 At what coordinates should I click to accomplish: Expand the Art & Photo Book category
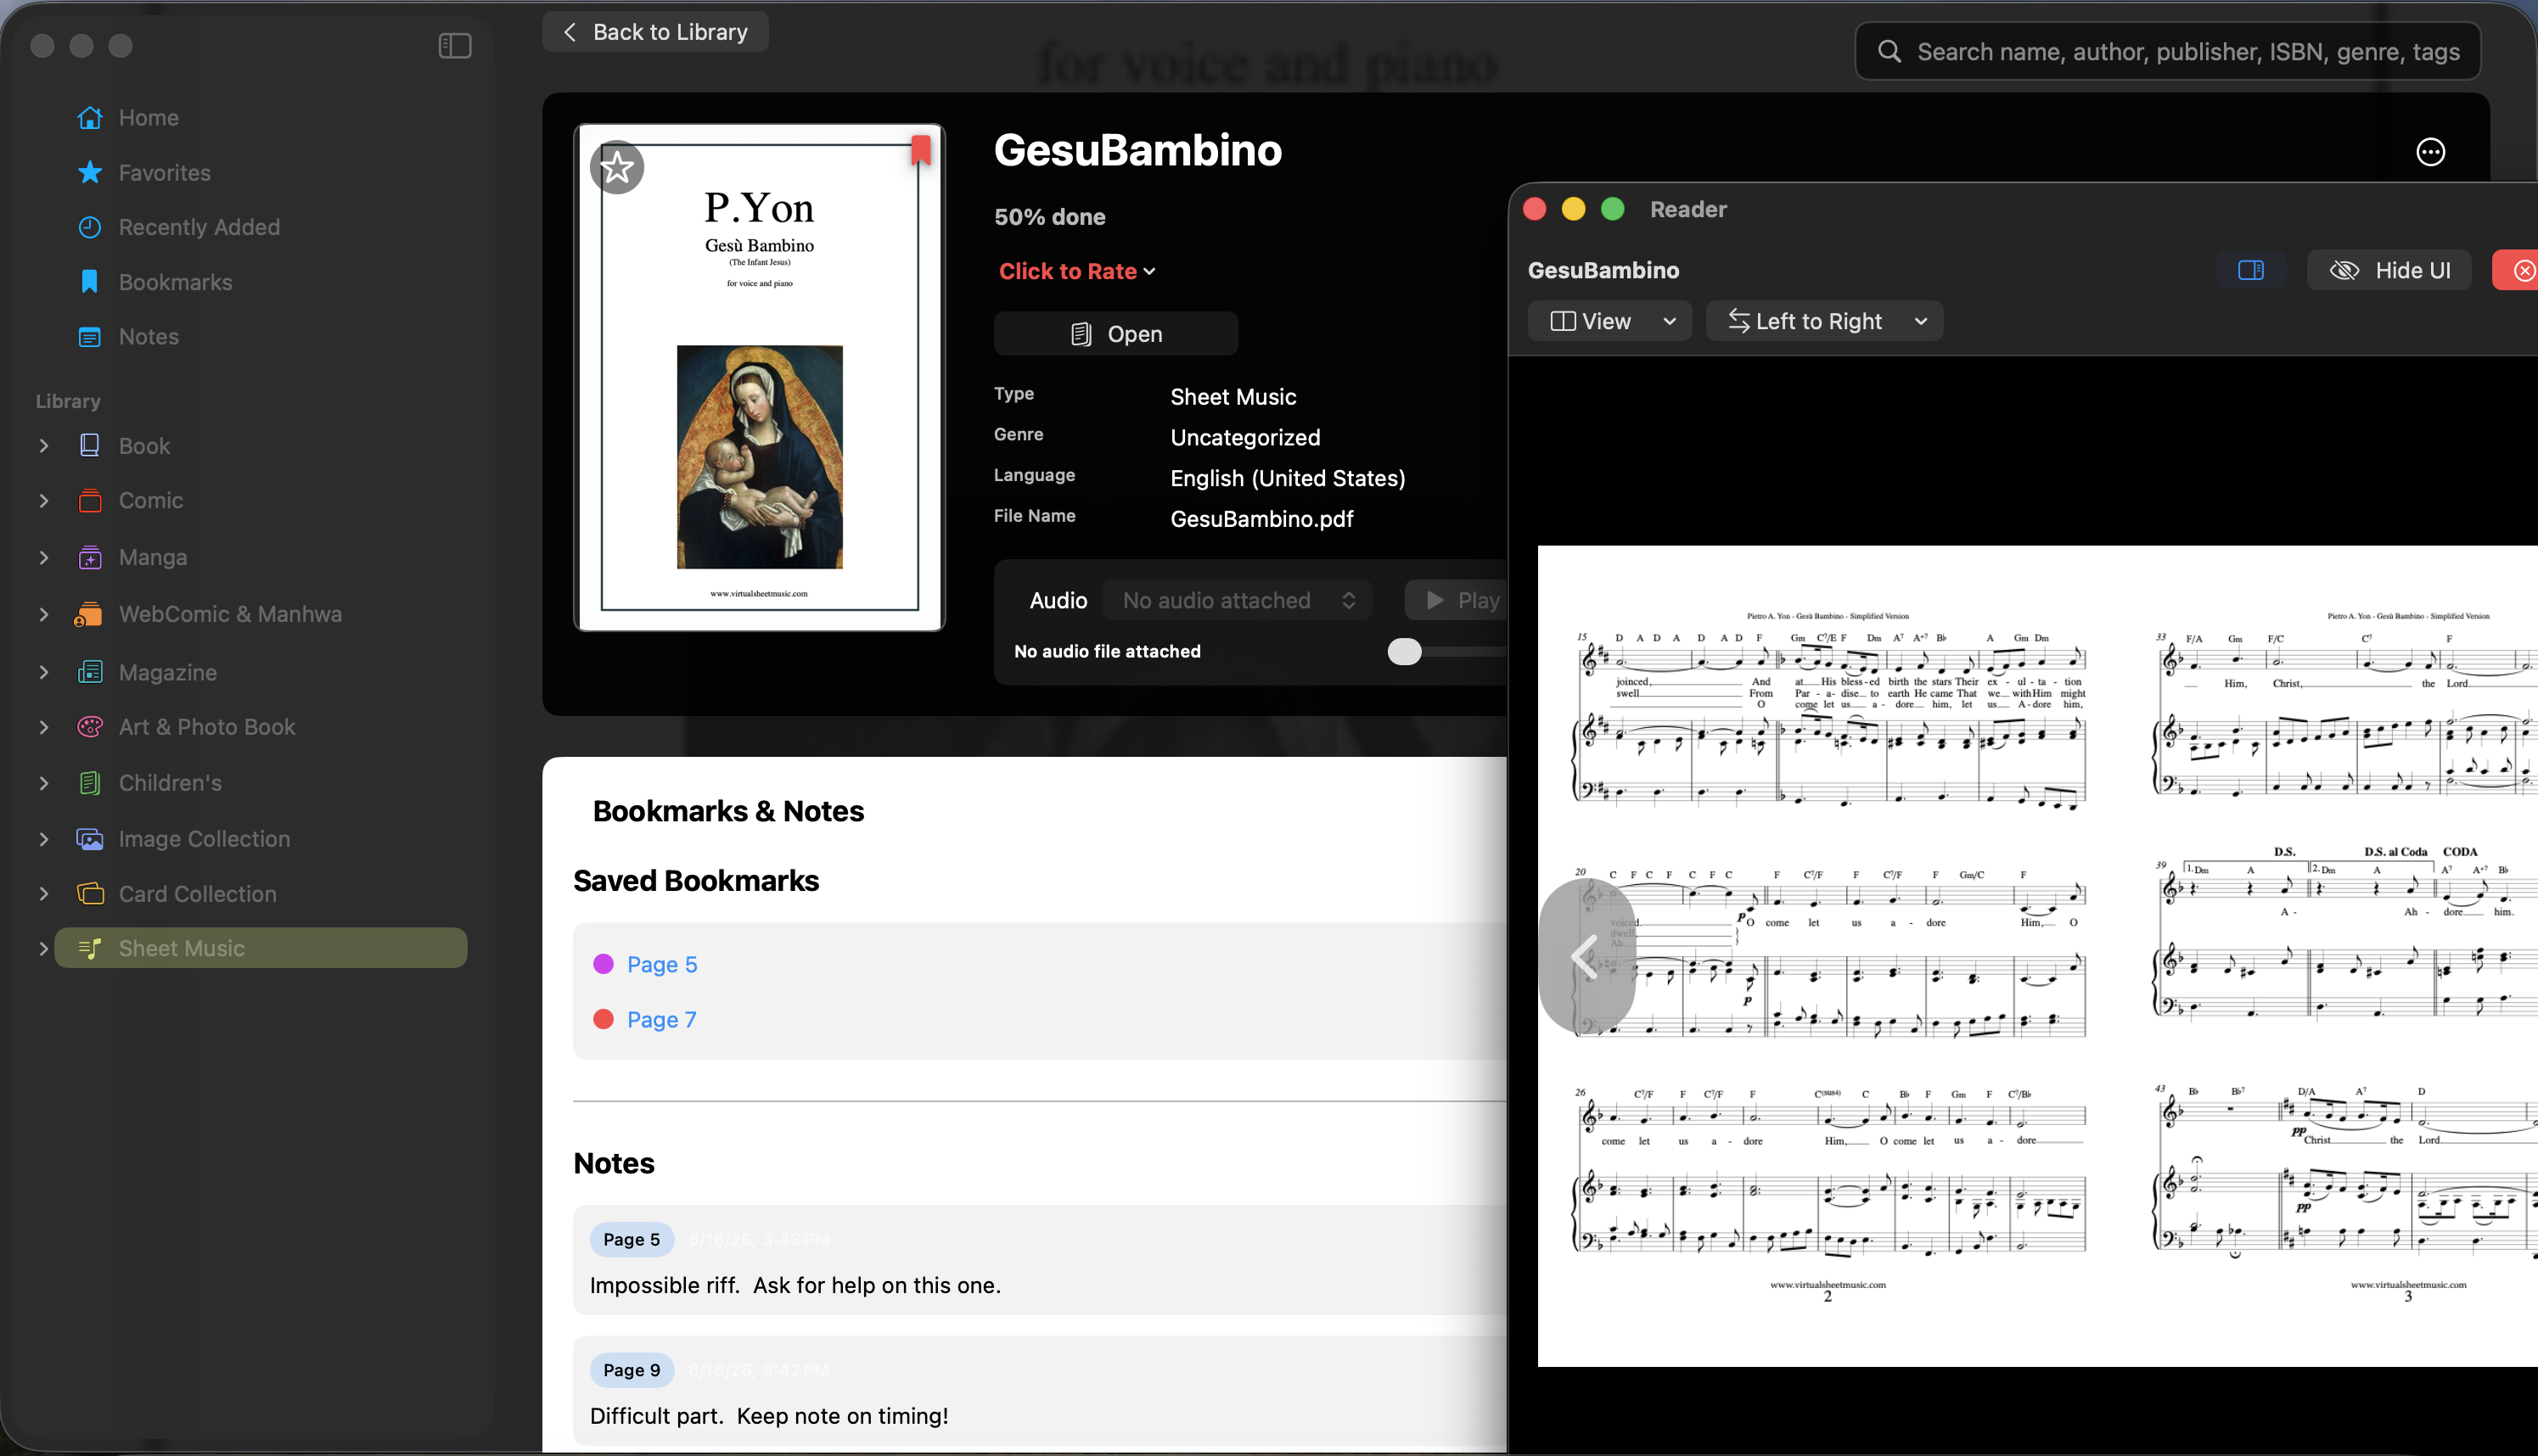click(x=44, y=727)
